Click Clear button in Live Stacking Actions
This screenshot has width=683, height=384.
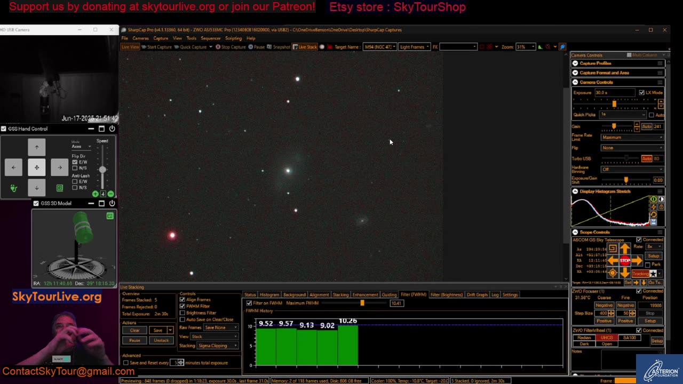click(x=134, y=330)
